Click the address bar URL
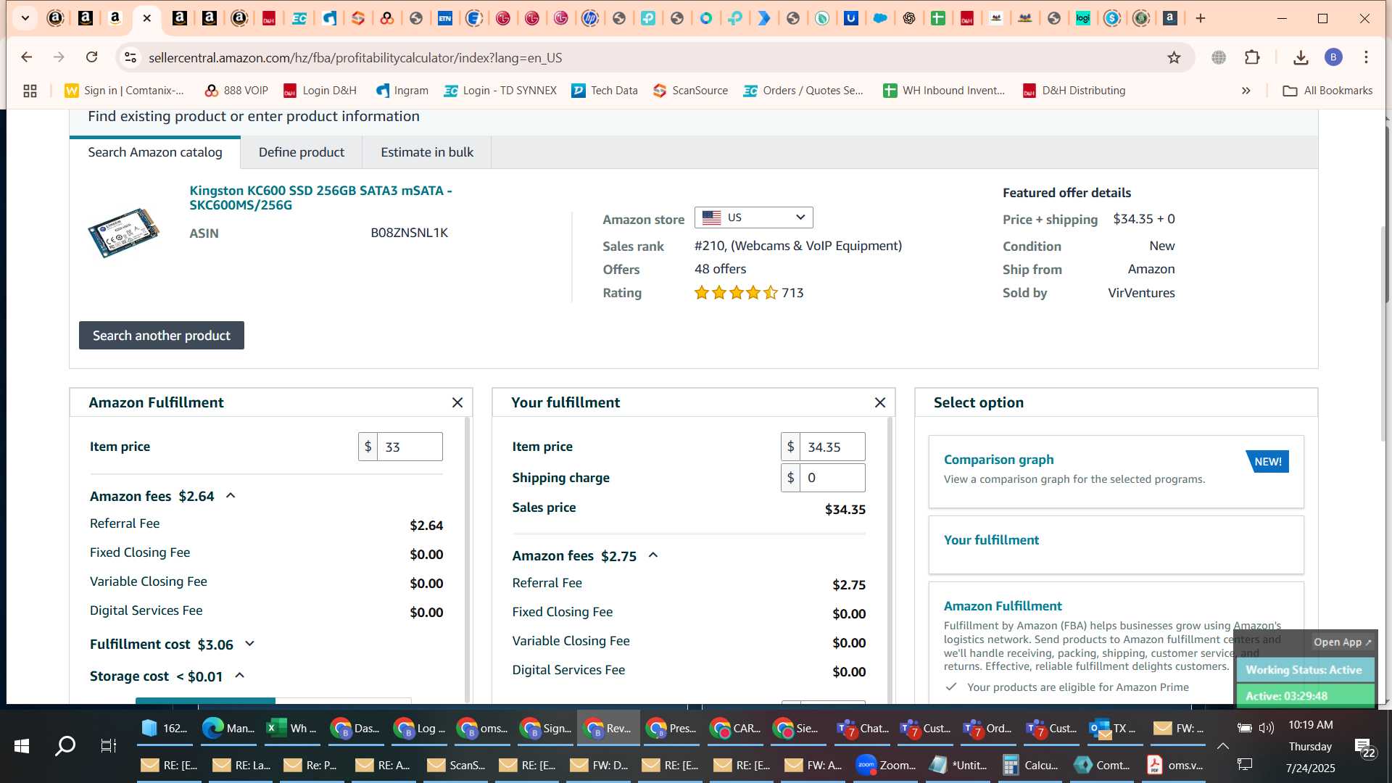Viewport: 1392px width, 783px height. tap(355, 57)
